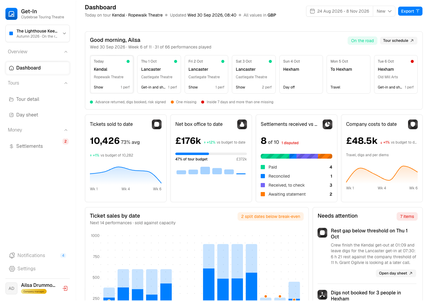
Task: Click the Net box office money bag icon
Action: [242, 124]
